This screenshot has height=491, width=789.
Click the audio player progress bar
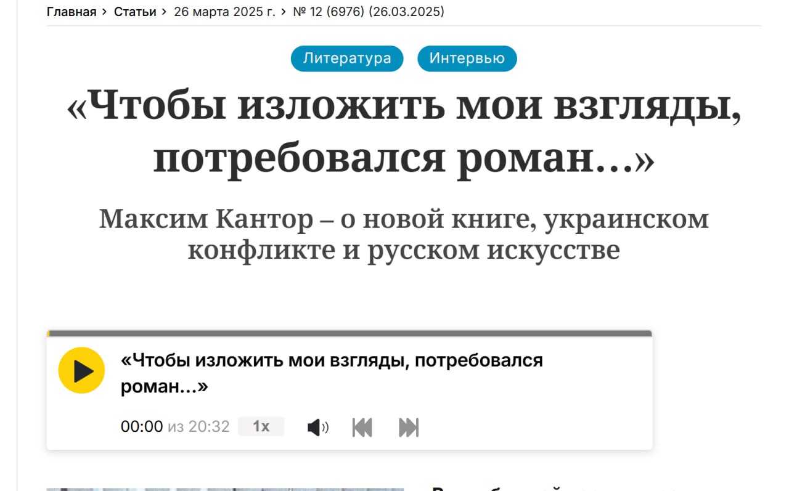coord(349,334)
